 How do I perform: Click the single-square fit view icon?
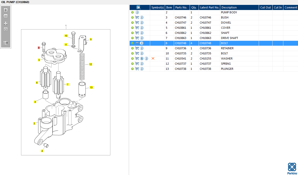[6, 29]
